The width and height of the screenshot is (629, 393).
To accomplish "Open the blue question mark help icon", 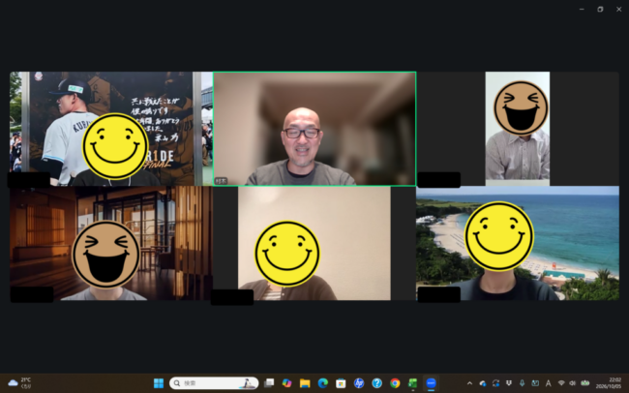I will (376, 383).
